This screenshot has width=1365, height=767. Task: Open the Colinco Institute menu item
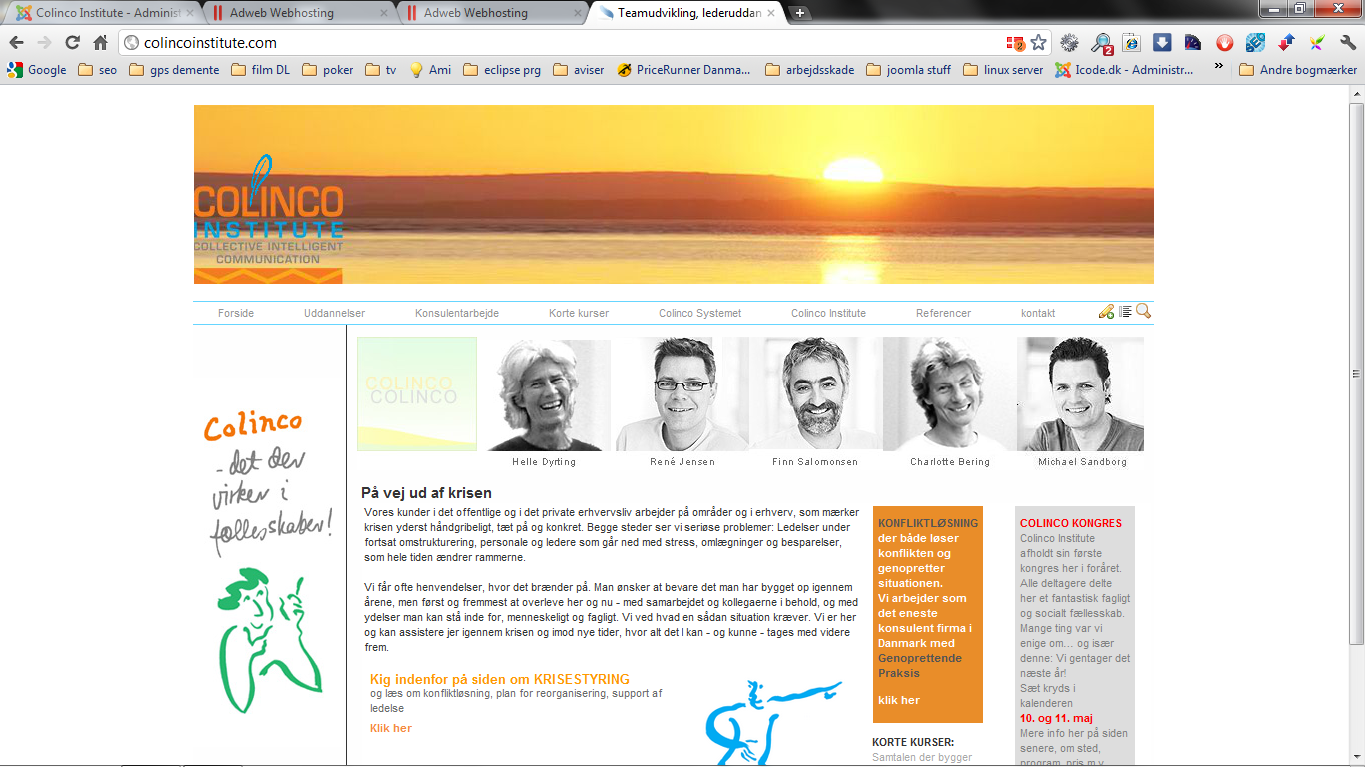828,313
